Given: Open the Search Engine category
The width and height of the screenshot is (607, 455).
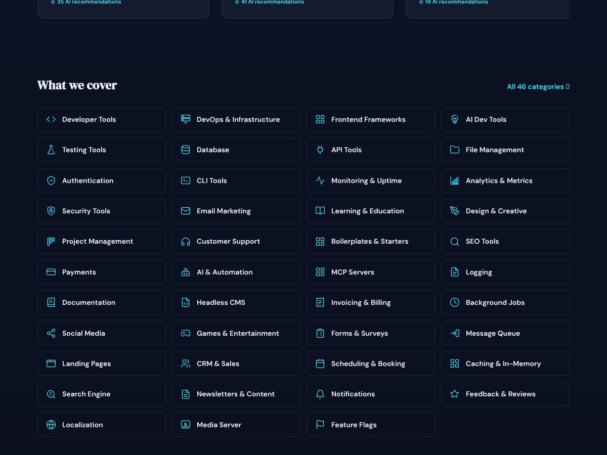Looking at the screenshot, I should click(x=102, y=394).
